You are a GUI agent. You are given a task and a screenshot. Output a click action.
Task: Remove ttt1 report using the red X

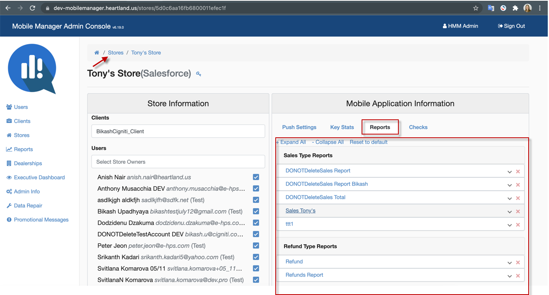point(518,225)
